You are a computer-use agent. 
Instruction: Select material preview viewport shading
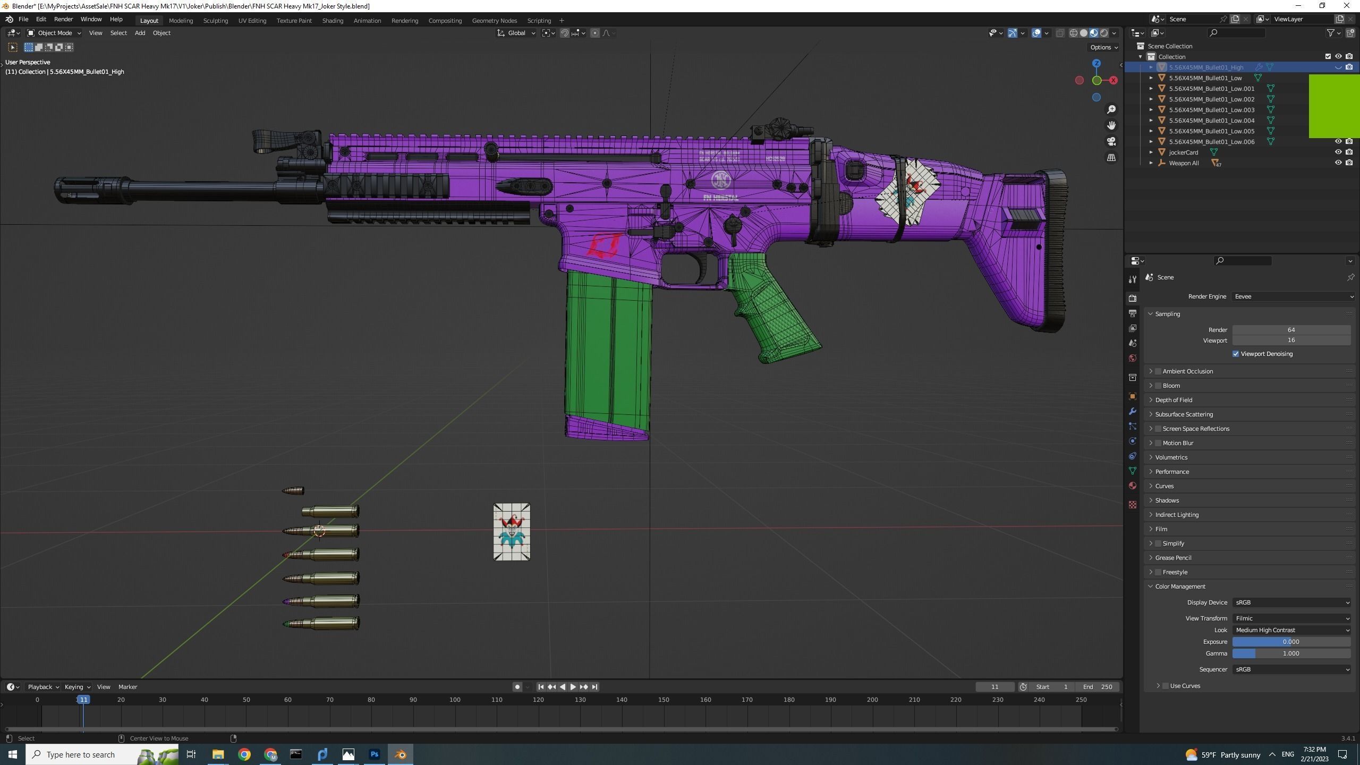pos(1094,33)
